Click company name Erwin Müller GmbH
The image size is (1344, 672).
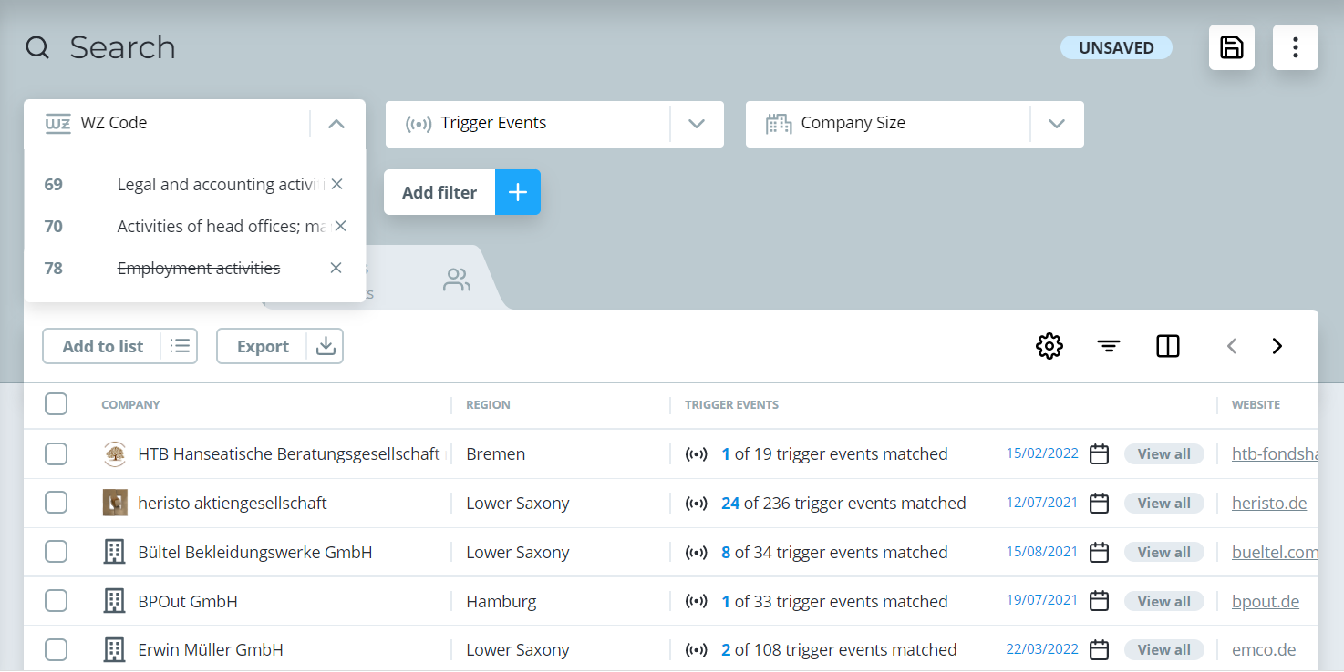click(211, 649)
